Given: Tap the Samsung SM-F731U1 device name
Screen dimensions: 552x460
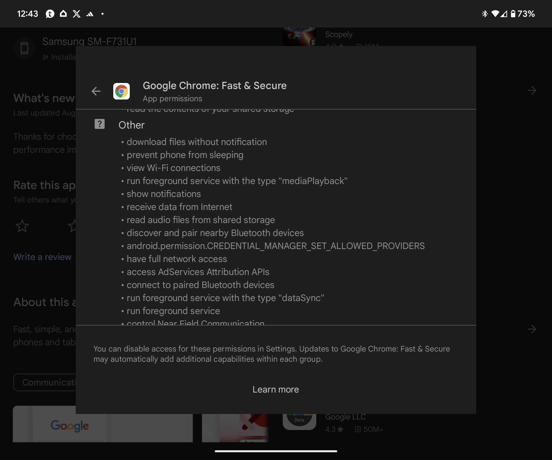Looking at the screenshot, I should point(89,41).
